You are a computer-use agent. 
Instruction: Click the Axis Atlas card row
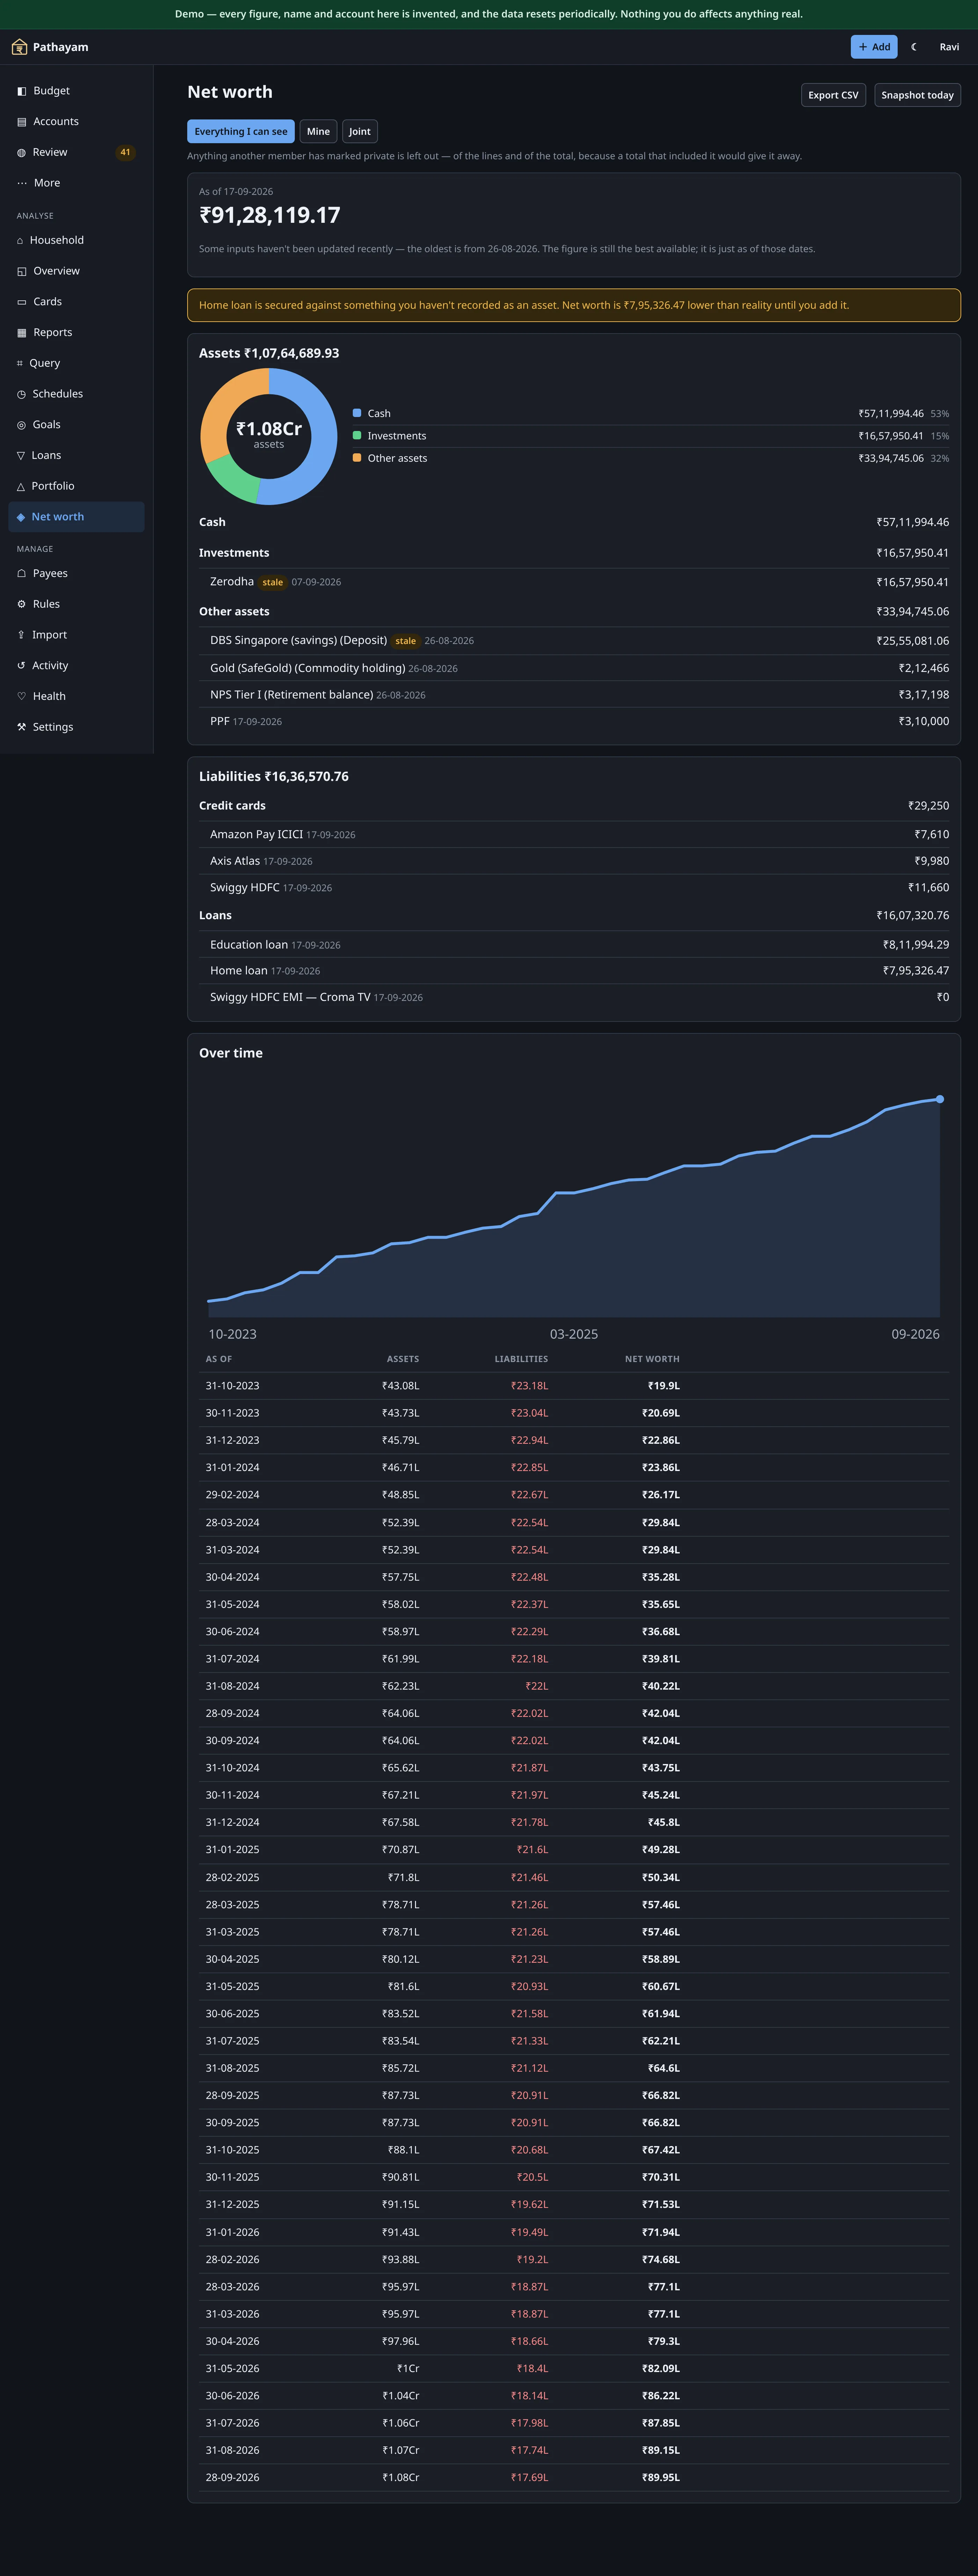pos(574,861)
